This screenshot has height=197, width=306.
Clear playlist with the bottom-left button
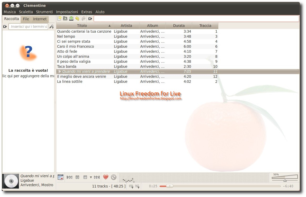(x=61, y=177)
